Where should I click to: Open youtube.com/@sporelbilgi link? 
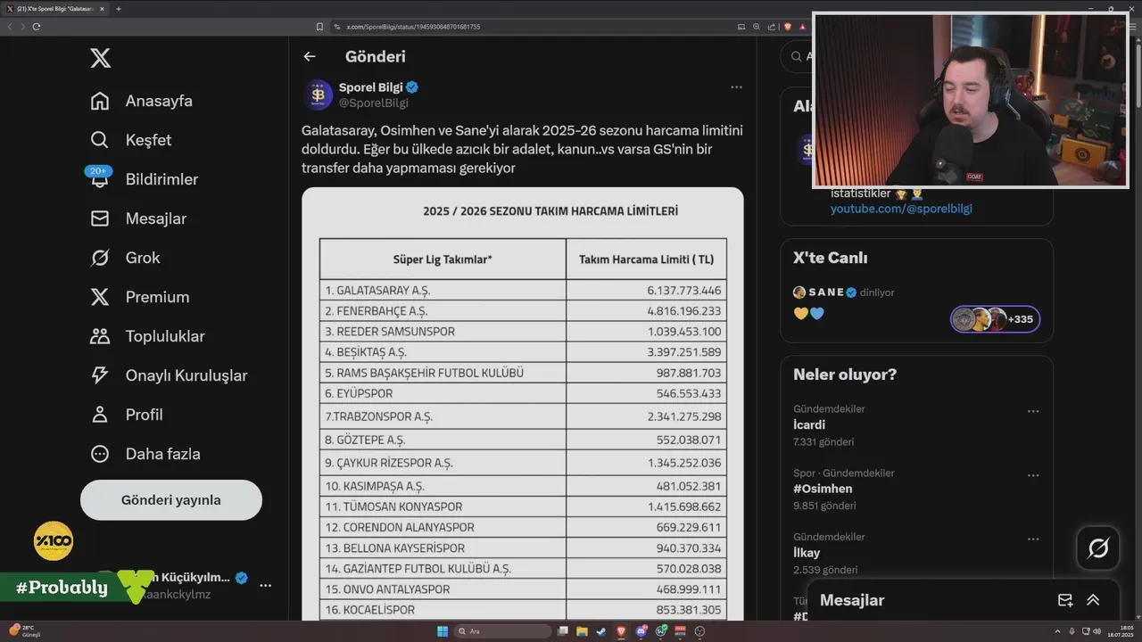point(901,209)
